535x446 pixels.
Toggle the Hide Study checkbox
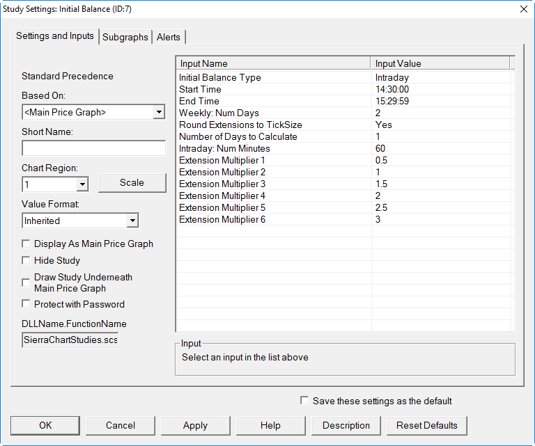point(26,261)
